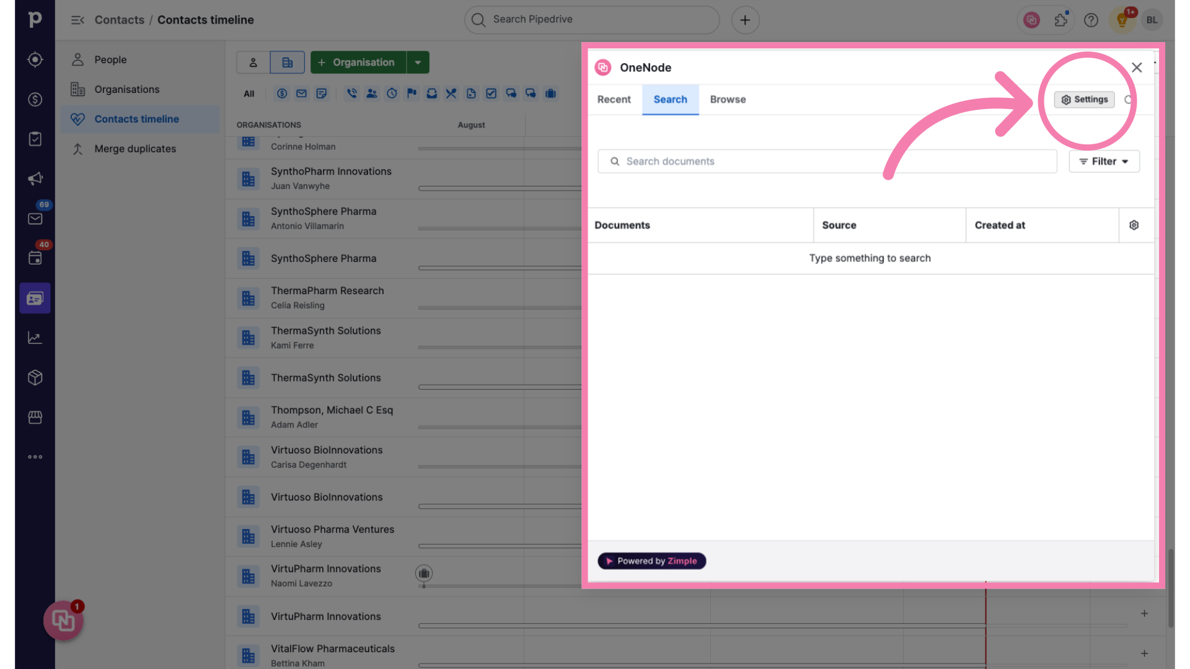
Task: Click the OneNode Settings button
Action: 1084,99
